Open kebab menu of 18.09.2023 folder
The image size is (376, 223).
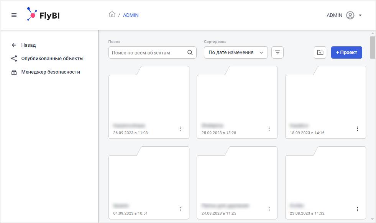point(358,129)
